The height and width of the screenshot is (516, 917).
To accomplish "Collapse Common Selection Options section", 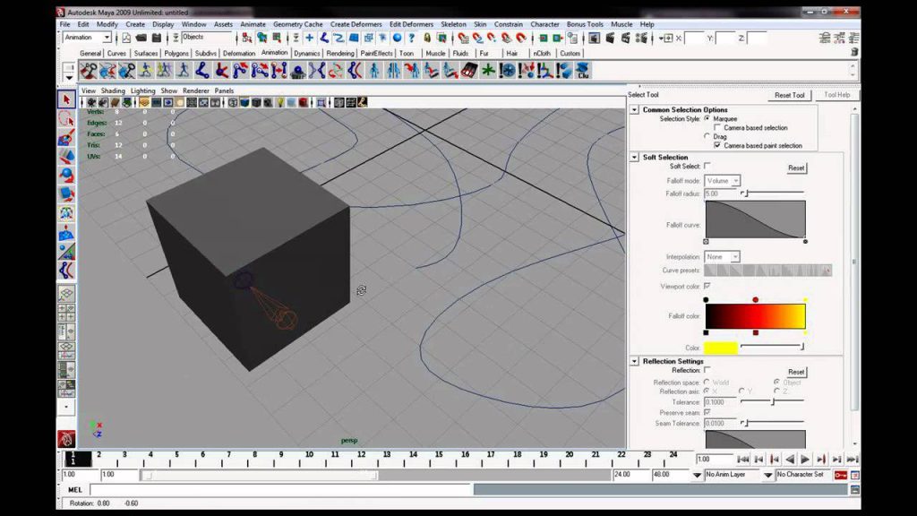I will coord(634,109).
